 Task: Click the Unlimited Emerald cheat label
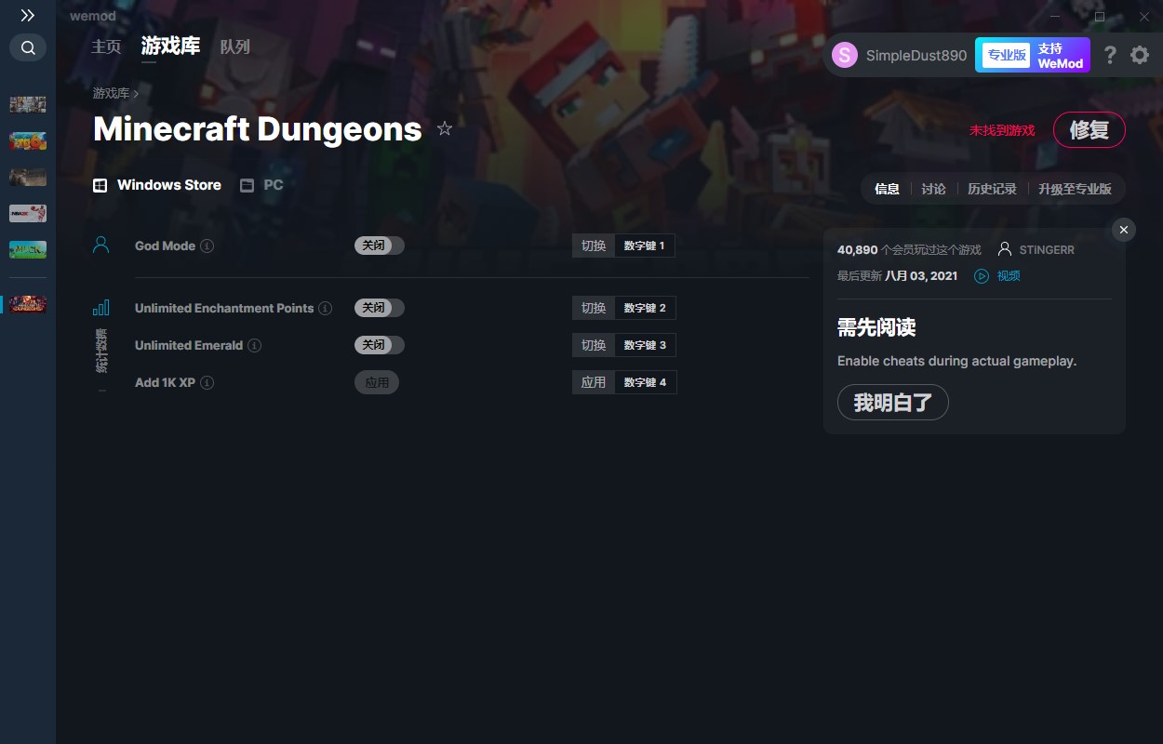click(x=189, y=346)
